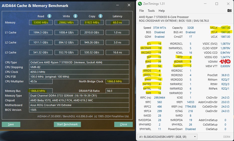Click the CPU Multiplier 40.5x field
Viewport: 234px width, 141px height.
41,81
